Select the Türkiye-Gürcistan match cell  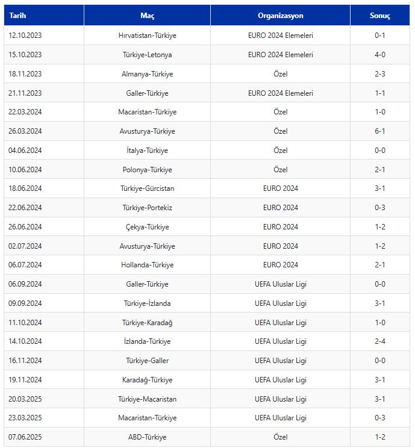147,188
